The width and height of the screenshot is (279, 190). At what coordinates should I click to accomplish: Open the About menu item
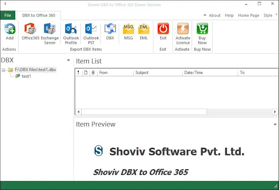point(215,16)
